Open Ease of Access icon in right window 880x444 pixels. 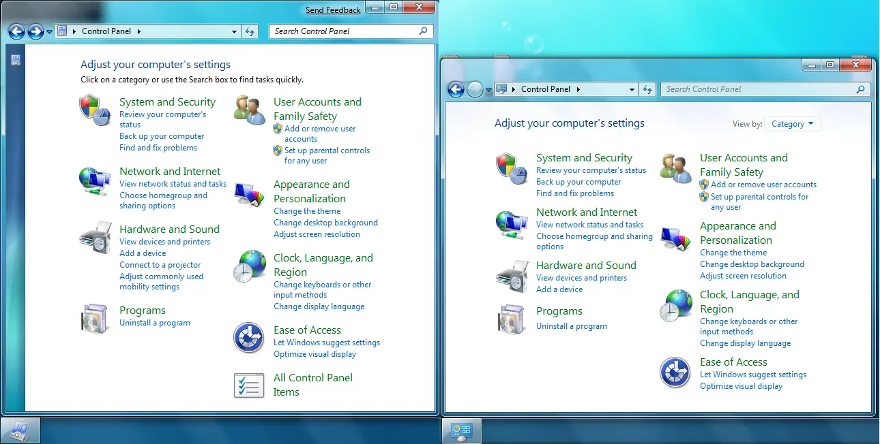tap(676, 372)
